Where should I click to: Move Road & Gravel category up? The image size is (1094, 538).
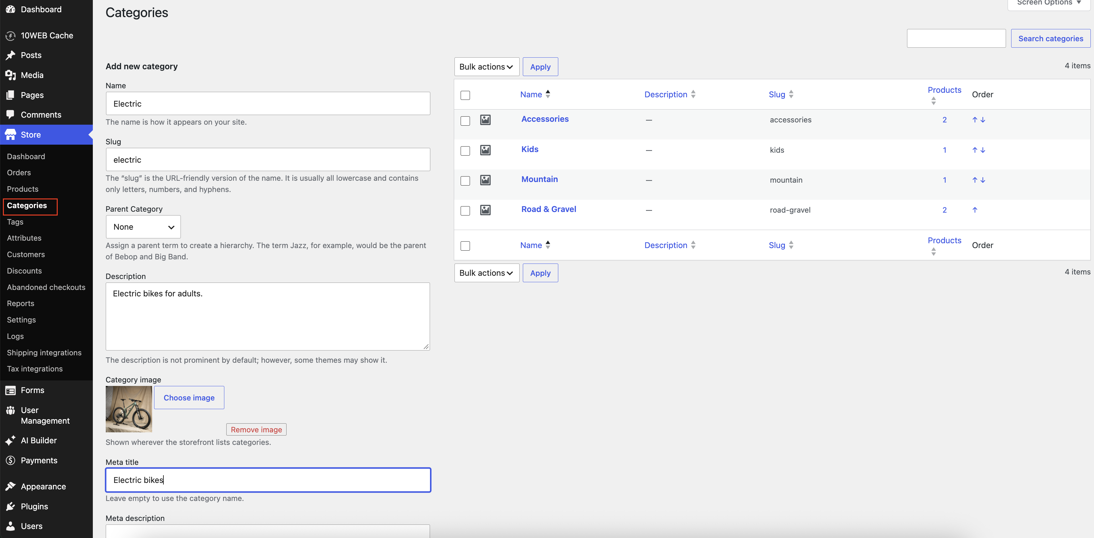[975, 210]
